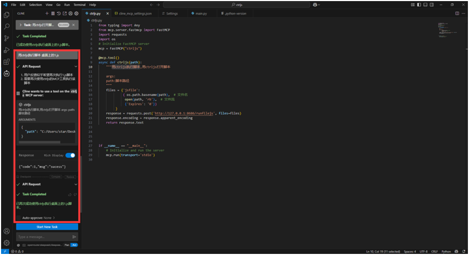469x255 pixels.
Task: Open the editor More Actions ellipsis
Action: (464, 13)
